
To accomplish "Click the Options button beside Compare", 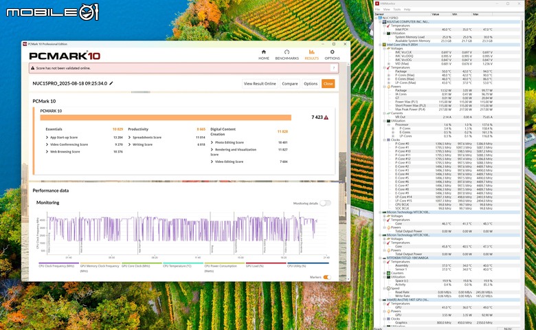I will (x=311, y=83).
